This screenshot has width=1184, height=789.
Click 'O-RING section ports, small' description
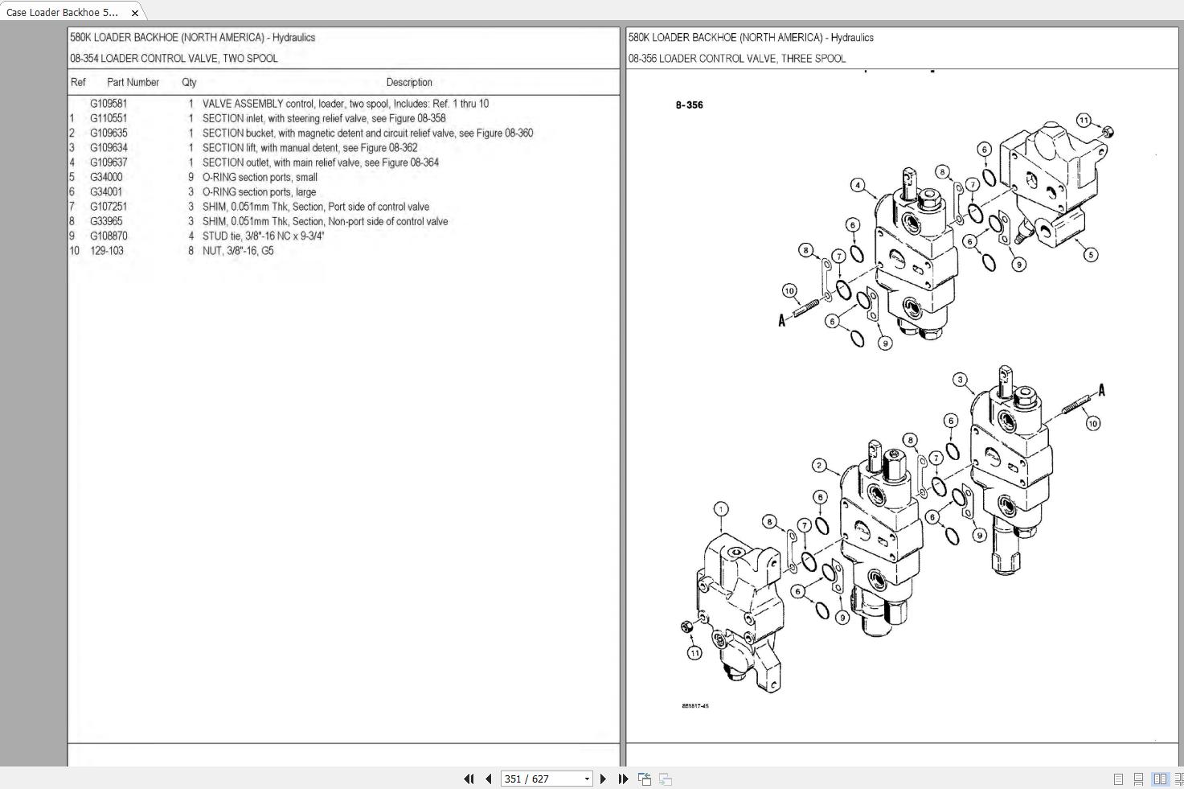tap(260, 177)
